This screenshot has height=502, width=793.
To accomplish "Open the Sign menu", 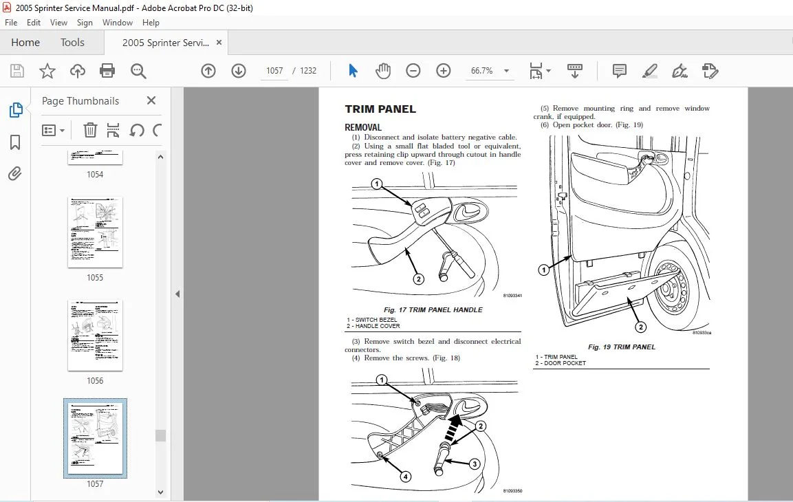I will 85,23.
